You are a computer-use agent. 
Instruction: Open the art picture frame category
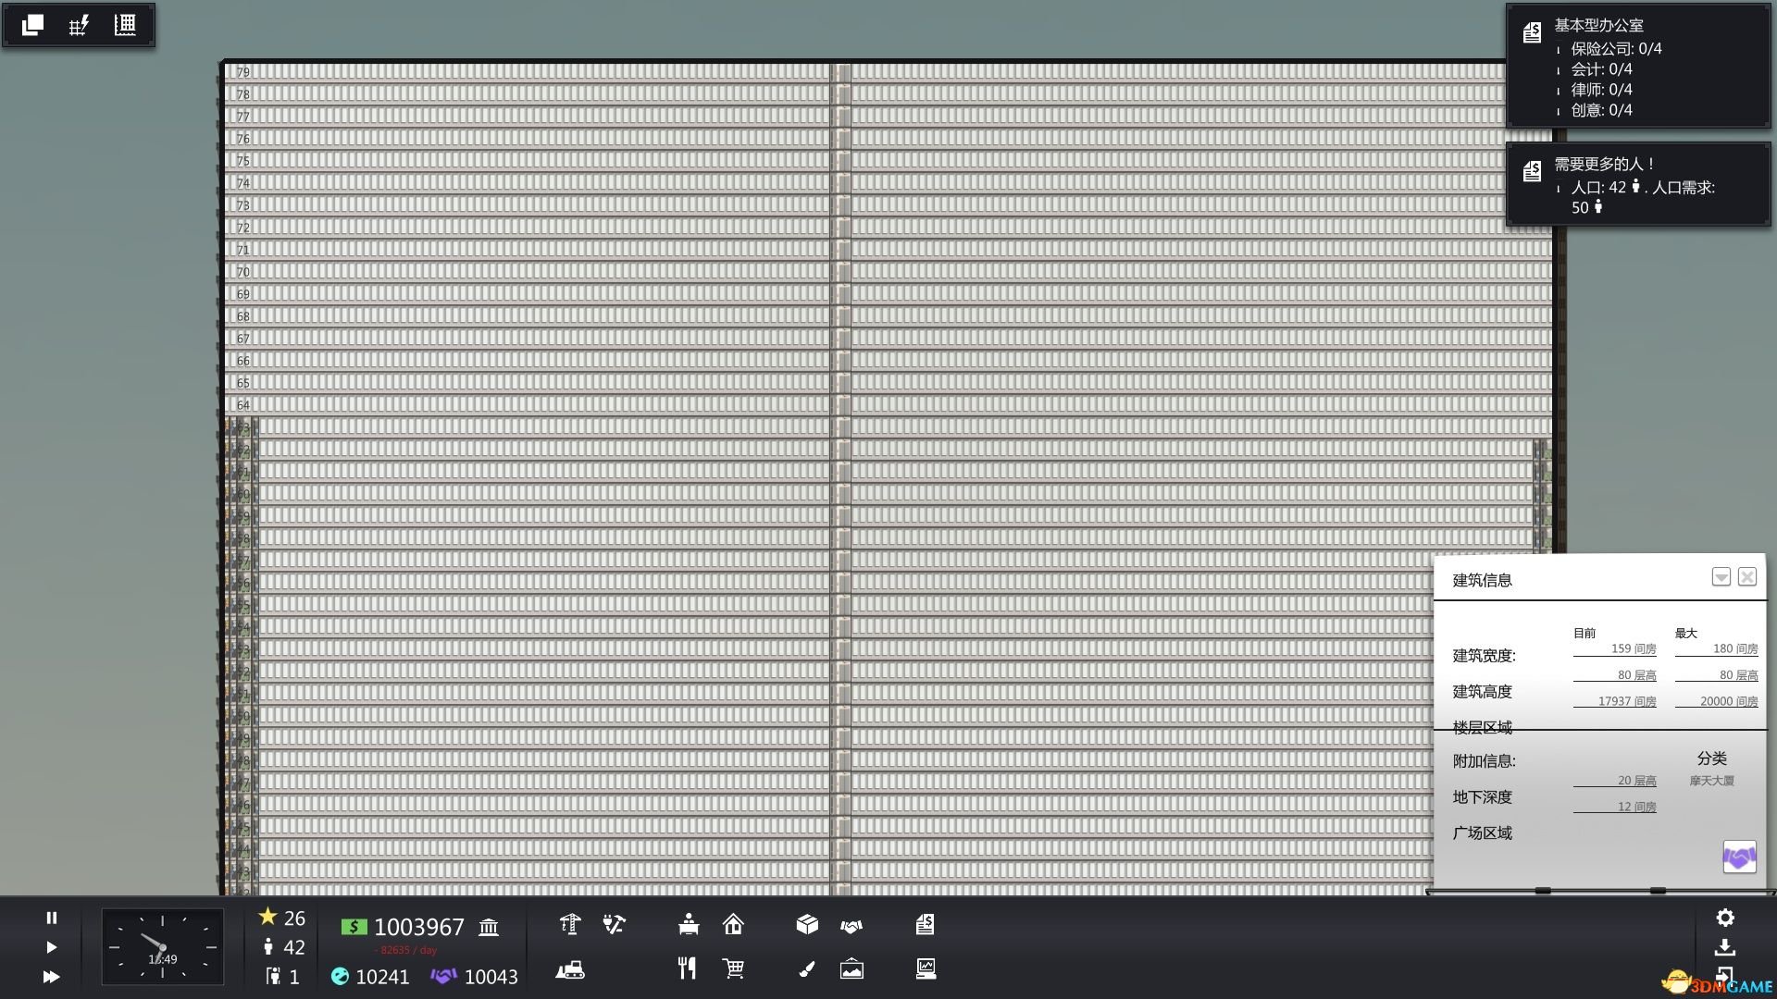tap(851, 968)
